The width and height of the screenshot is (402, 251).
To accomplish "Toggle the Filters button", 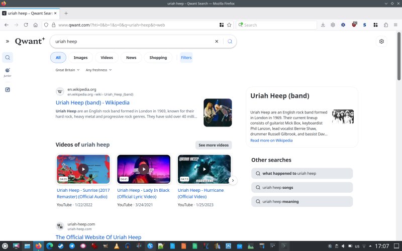I will (186, 58).
